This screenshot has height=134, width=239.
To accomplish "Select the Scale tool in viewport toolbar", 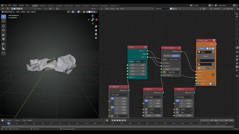I will 3,35.
